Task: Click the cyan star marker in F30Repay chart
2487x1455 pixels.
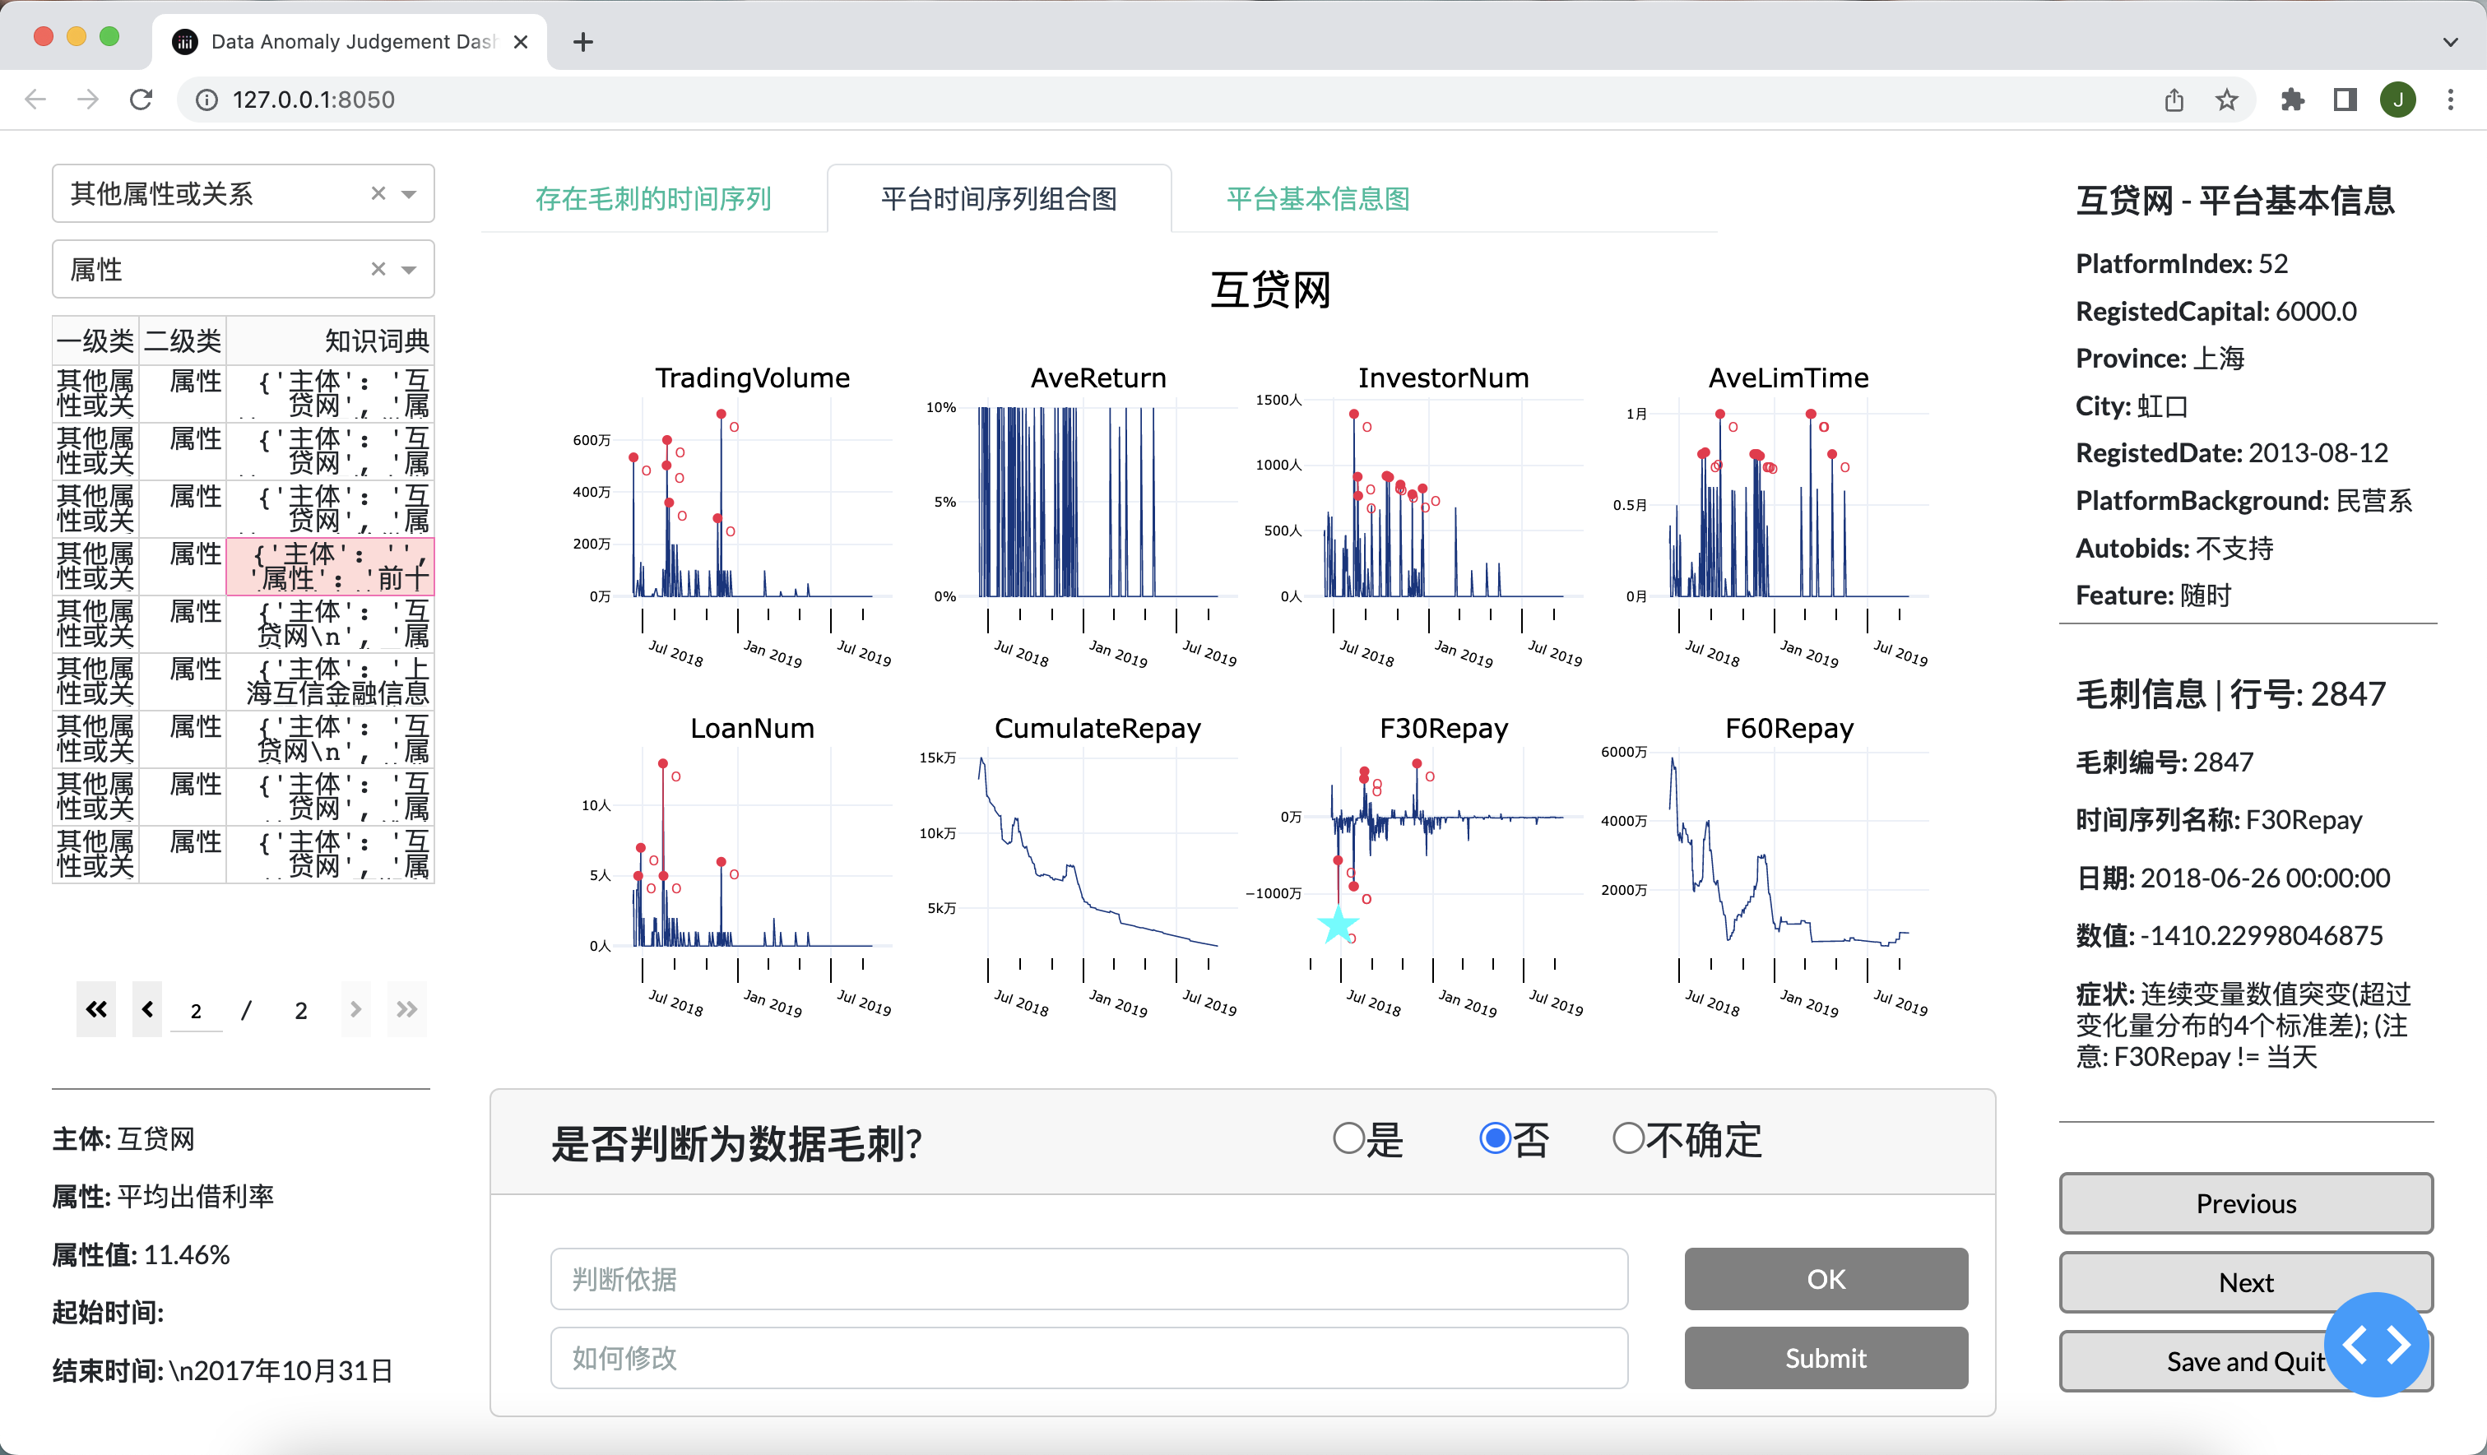Action: point(1339,925)
